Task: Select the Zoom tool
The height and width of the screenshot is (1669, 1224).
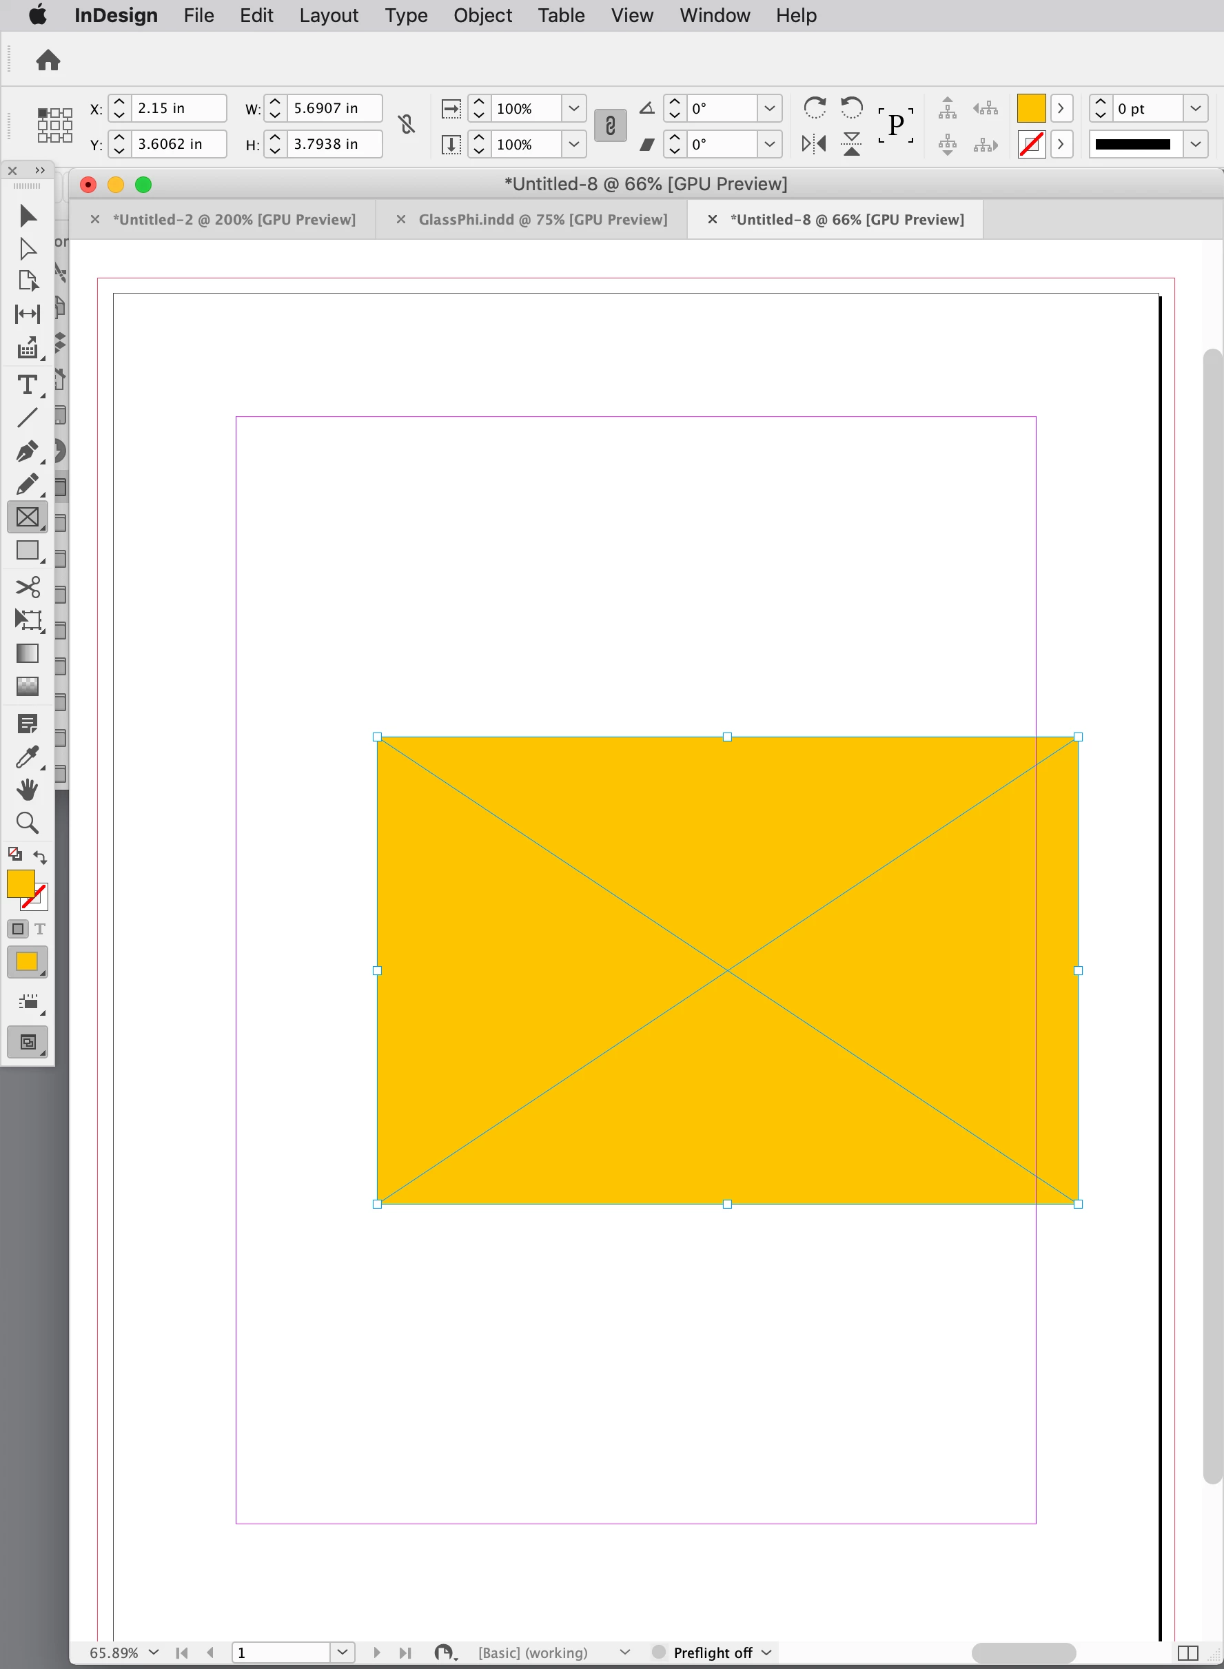Action: 28,823
